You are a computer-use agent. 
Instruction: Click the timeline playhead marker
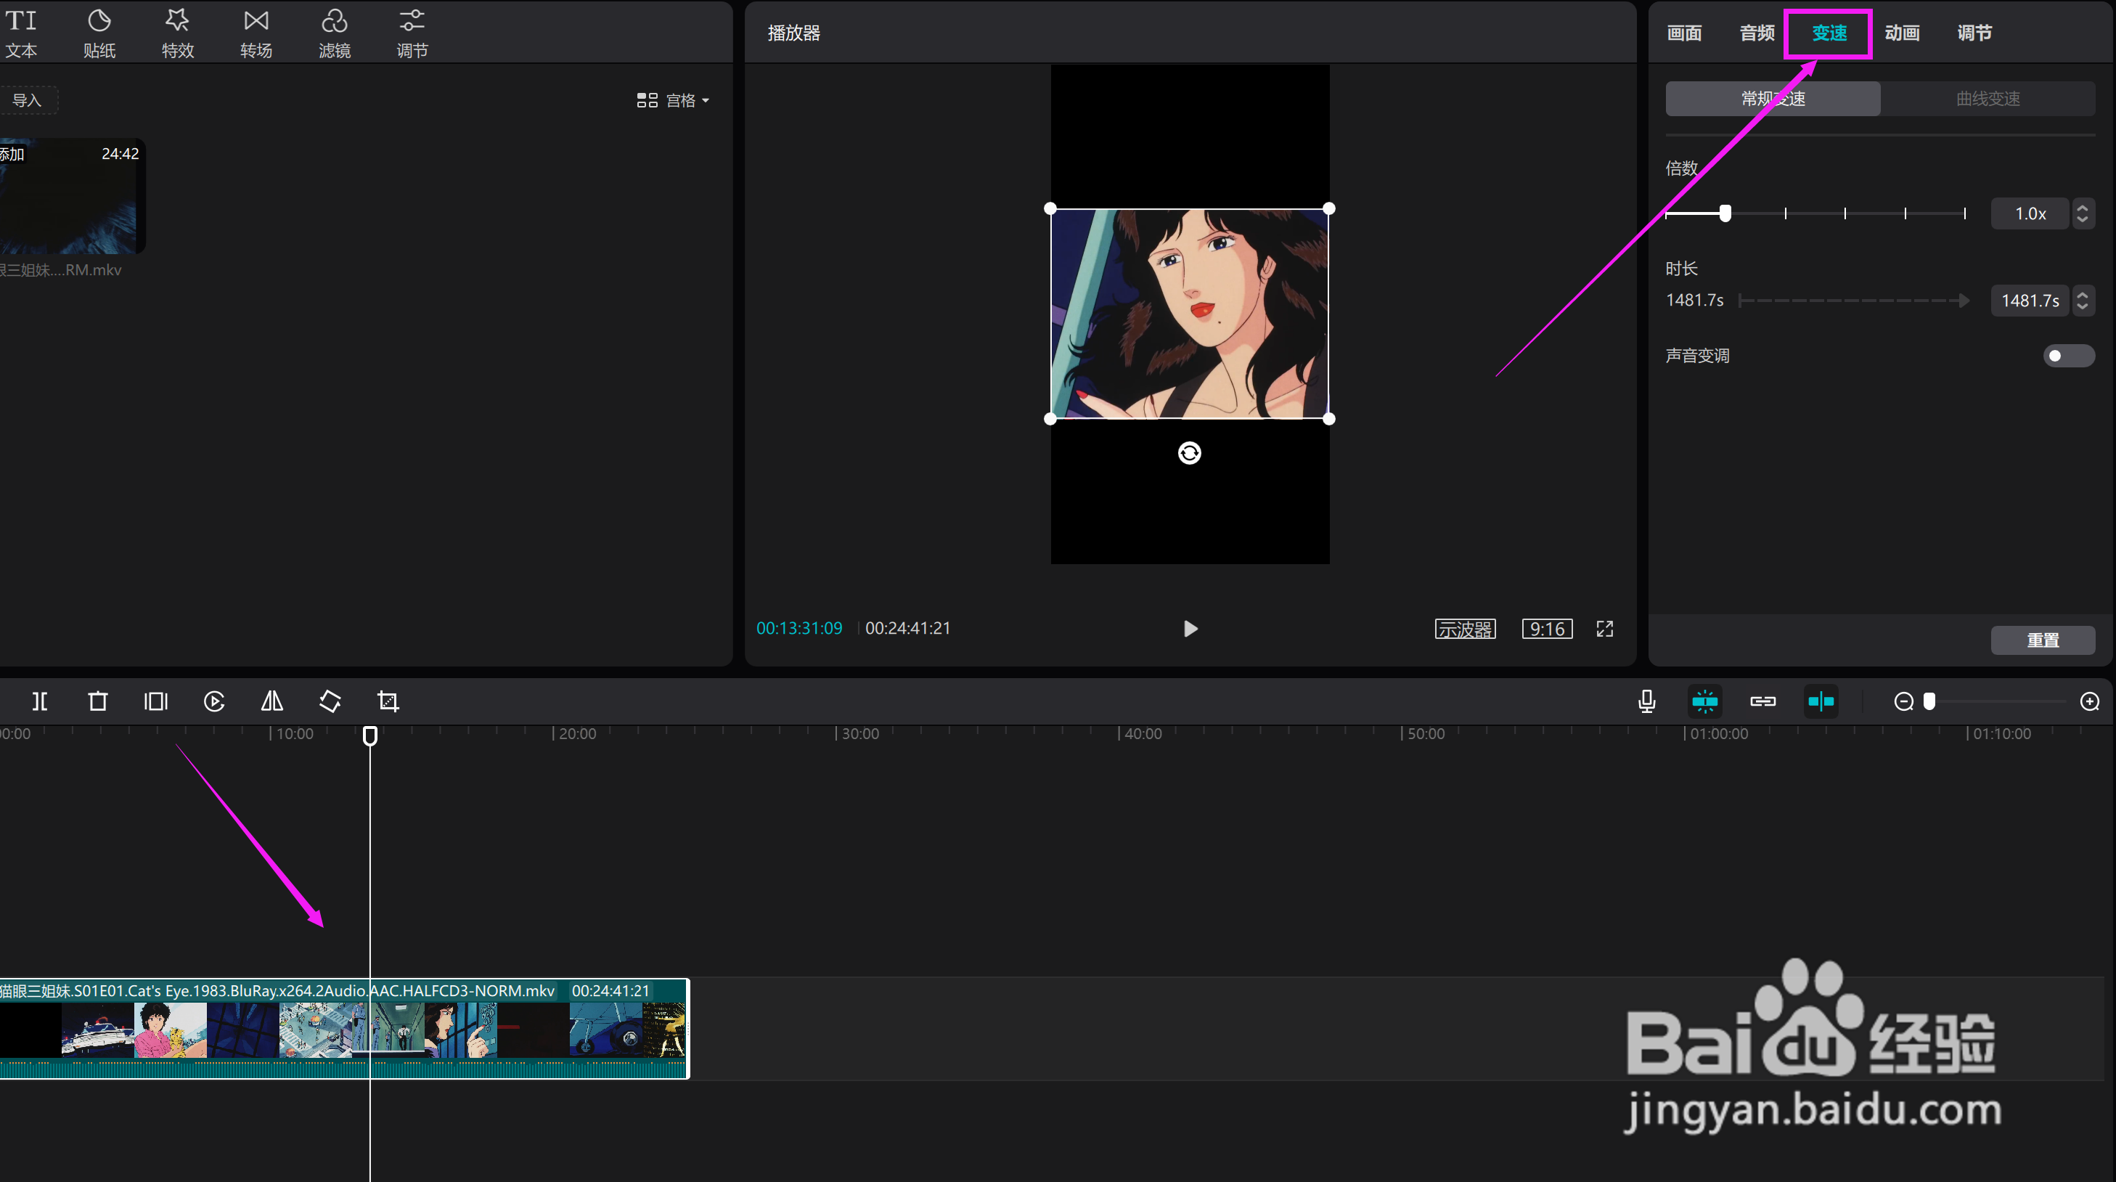pyautogui.click(x=370, y=736)
